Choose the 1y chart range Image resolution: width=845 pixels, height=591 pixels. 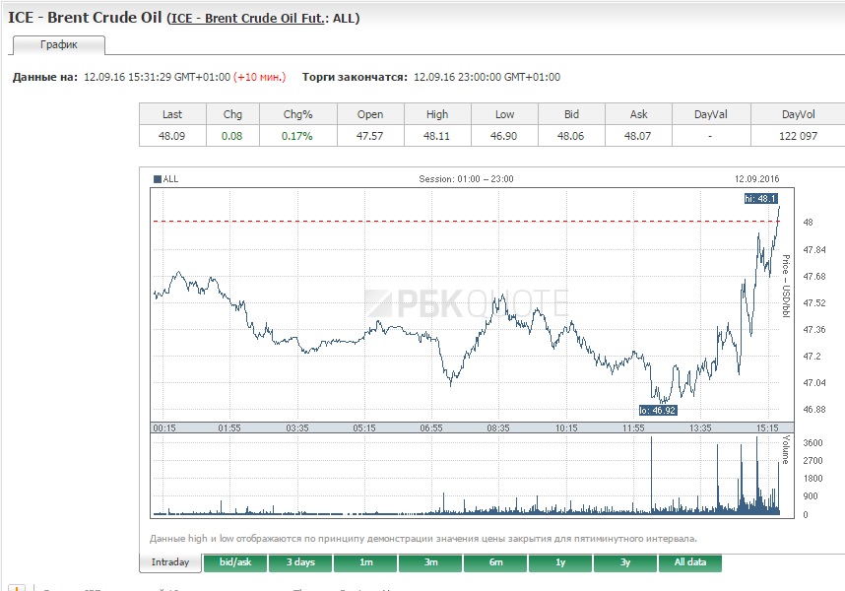point(560,562)
